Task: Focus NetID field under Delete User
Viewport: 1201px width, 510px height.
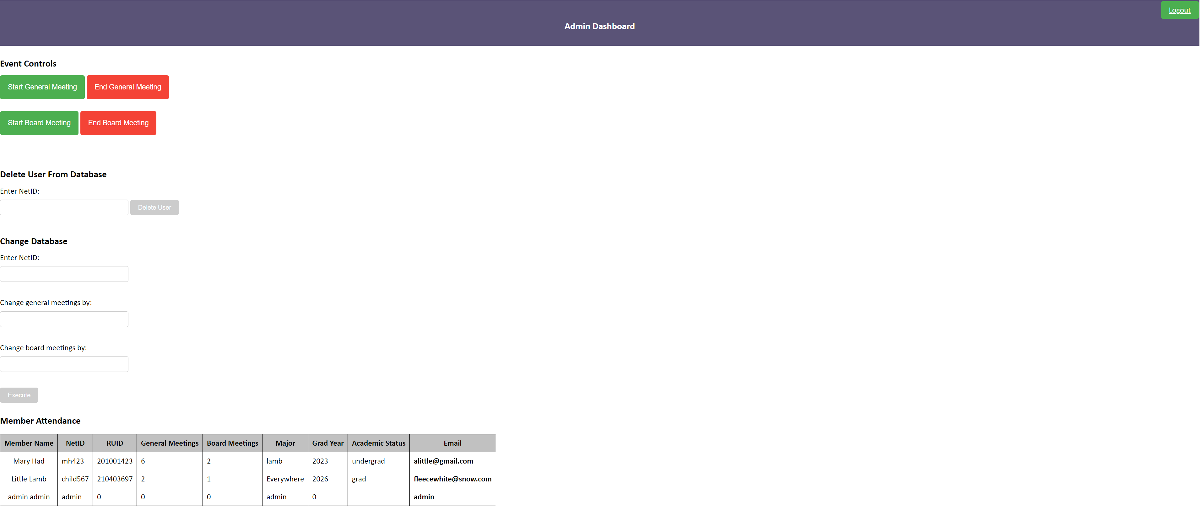Action: [x=64, y=207]
